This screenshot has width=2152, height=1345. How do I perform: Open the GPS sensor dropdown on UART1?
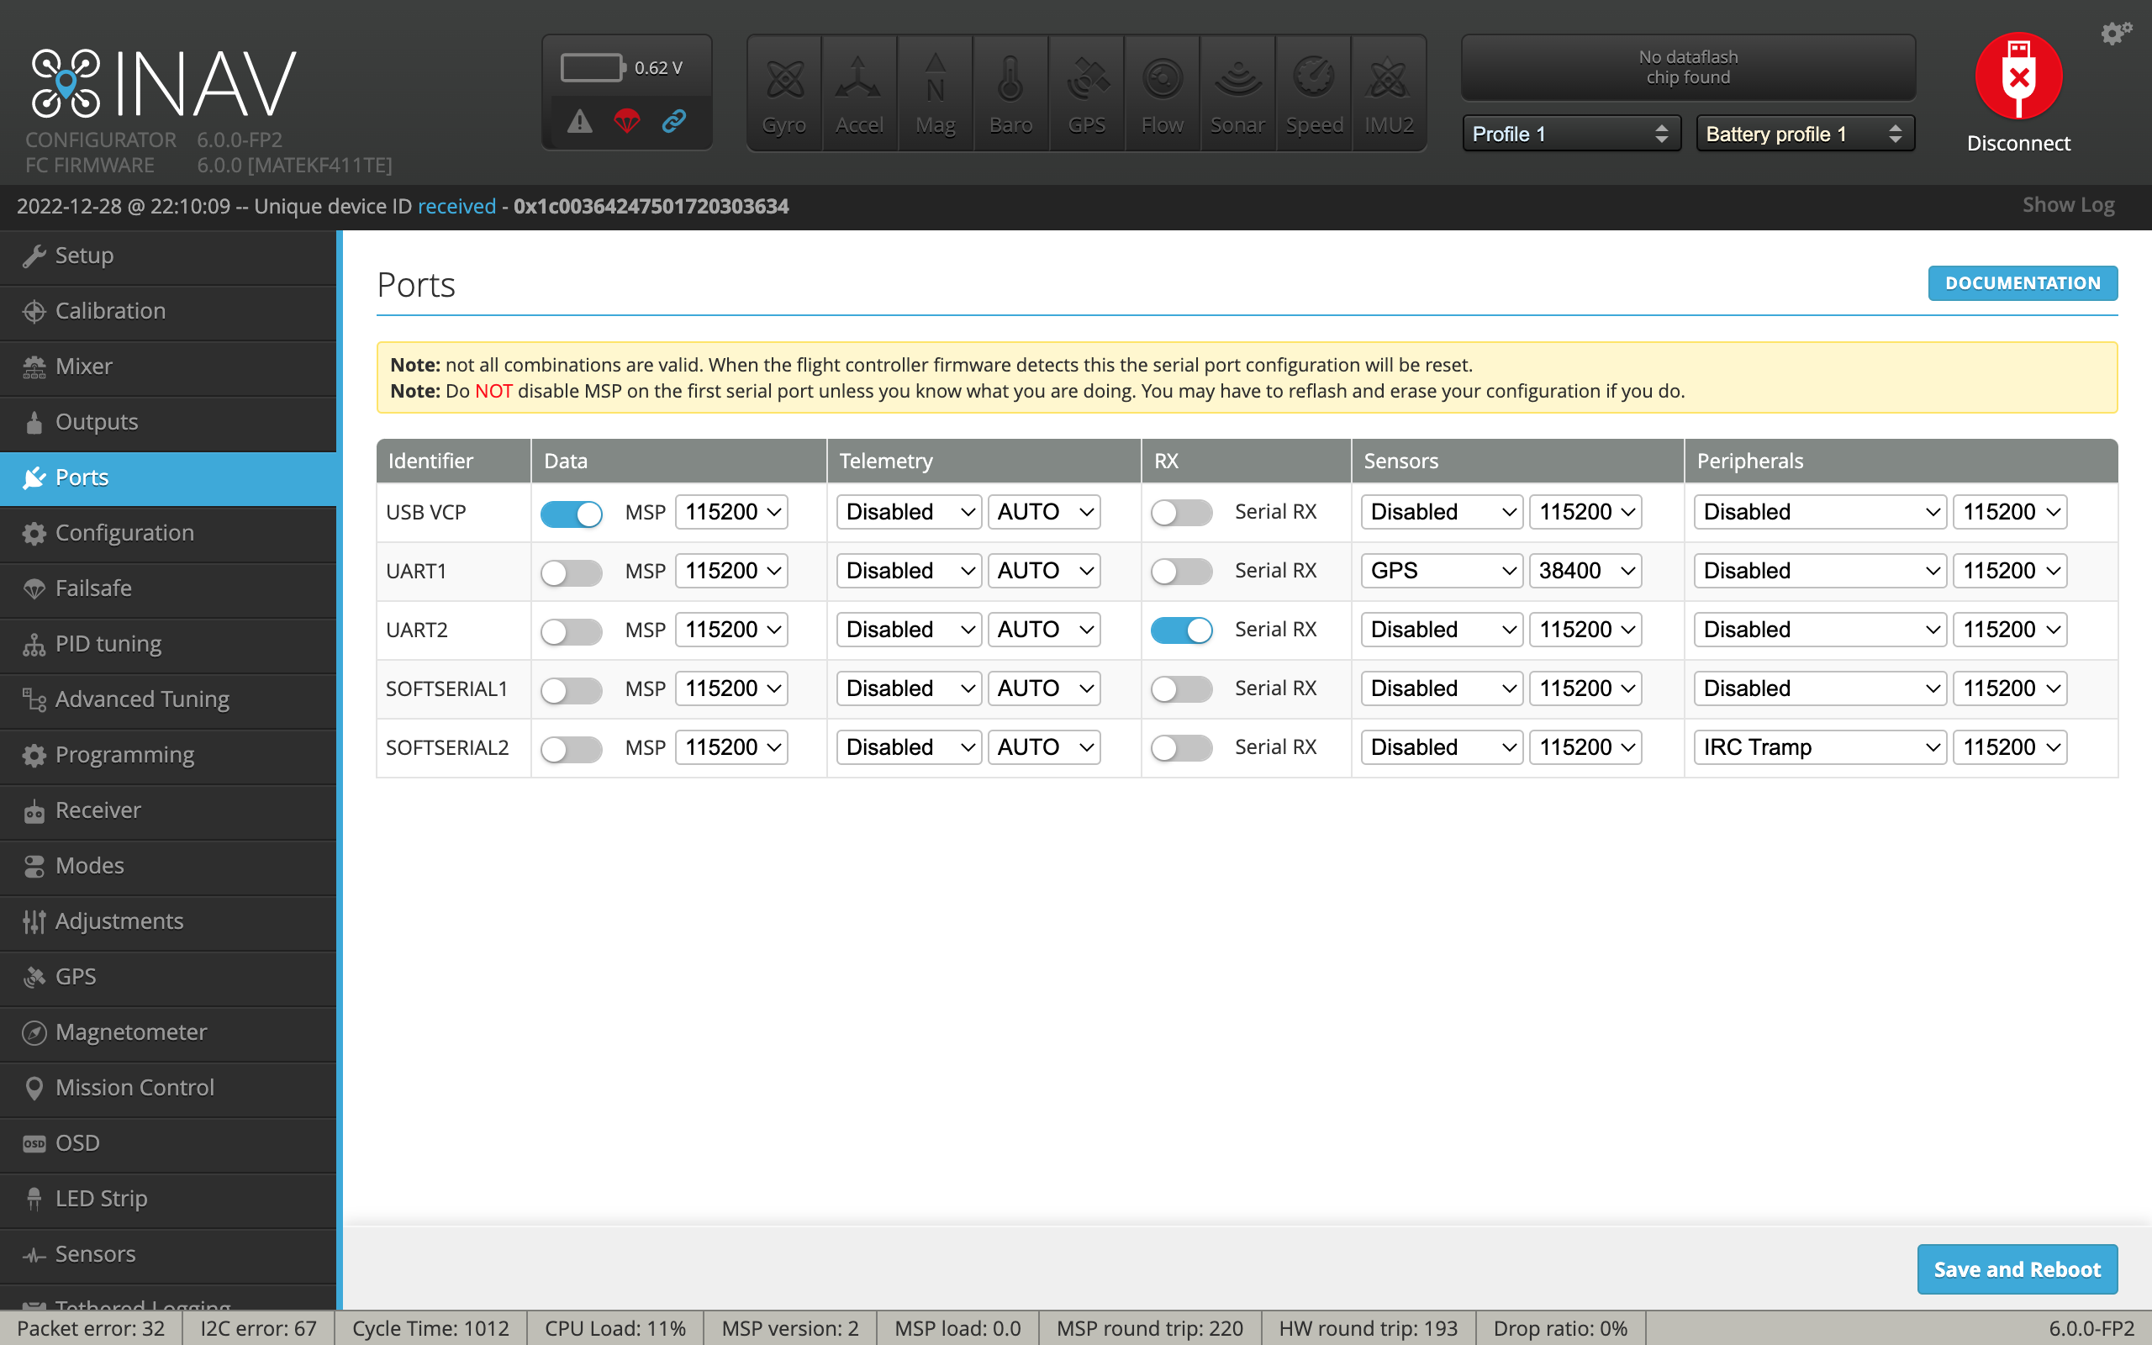(1441, 570)
